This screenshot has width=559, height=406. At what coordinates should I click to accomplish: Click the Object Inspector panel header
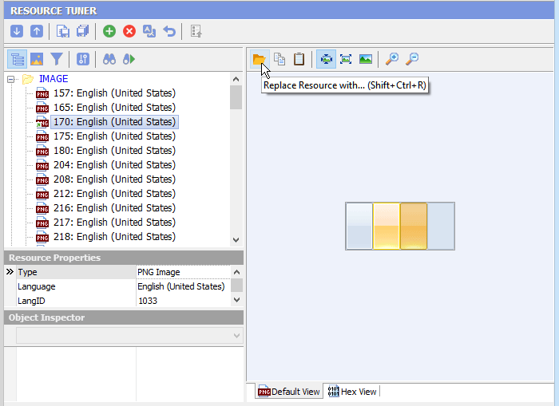(x=124, y=317)
